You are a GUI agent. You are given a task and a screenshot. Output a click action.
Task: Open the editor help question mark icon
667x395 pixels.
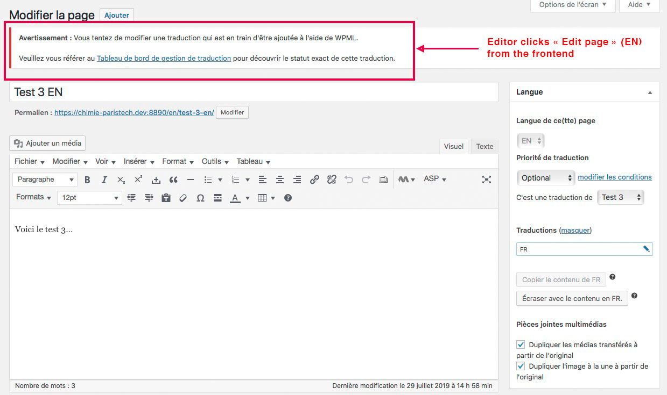pyautogui.click(x=288, y=198)
